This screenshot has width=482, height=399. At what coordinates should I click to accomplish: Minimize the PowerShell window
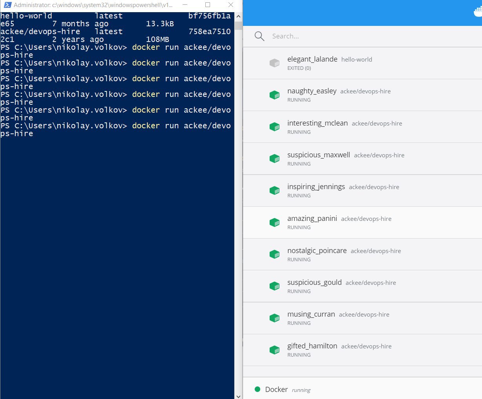185,5
